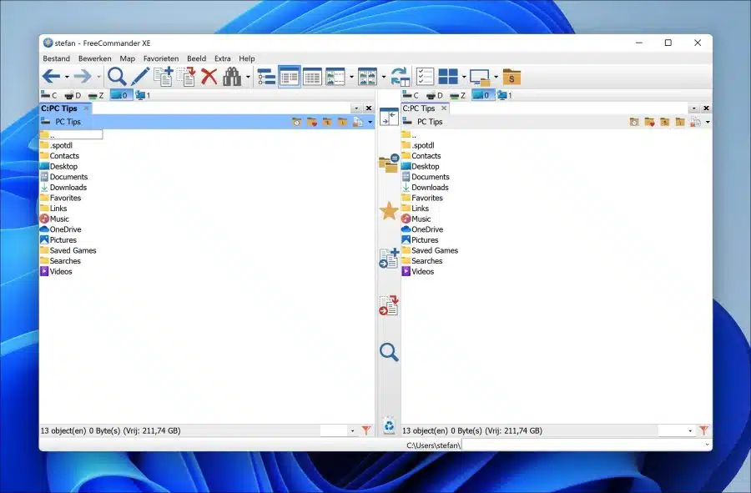Open the Recycle Bin icon in the middle bar

point(389,425)
